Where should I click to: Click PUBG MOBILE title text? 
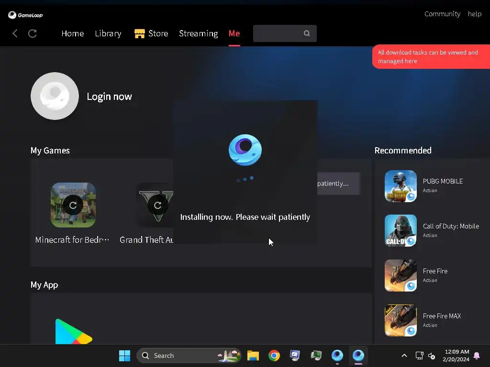pyautogui.click(x=443, y=181)
